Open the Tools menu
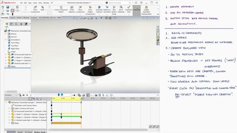 [x=40, y=3]
